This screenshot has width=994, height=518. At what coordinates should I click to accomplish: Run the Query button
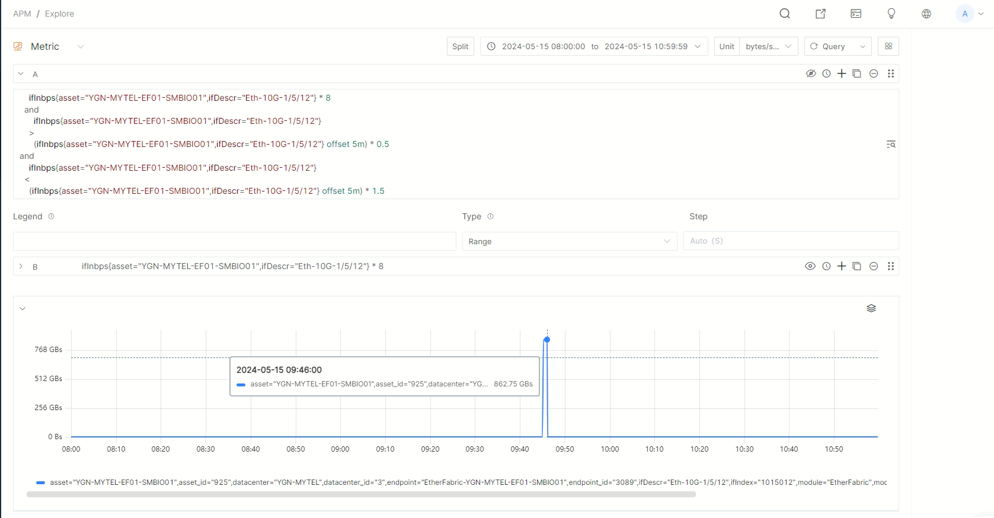[828, 46]
